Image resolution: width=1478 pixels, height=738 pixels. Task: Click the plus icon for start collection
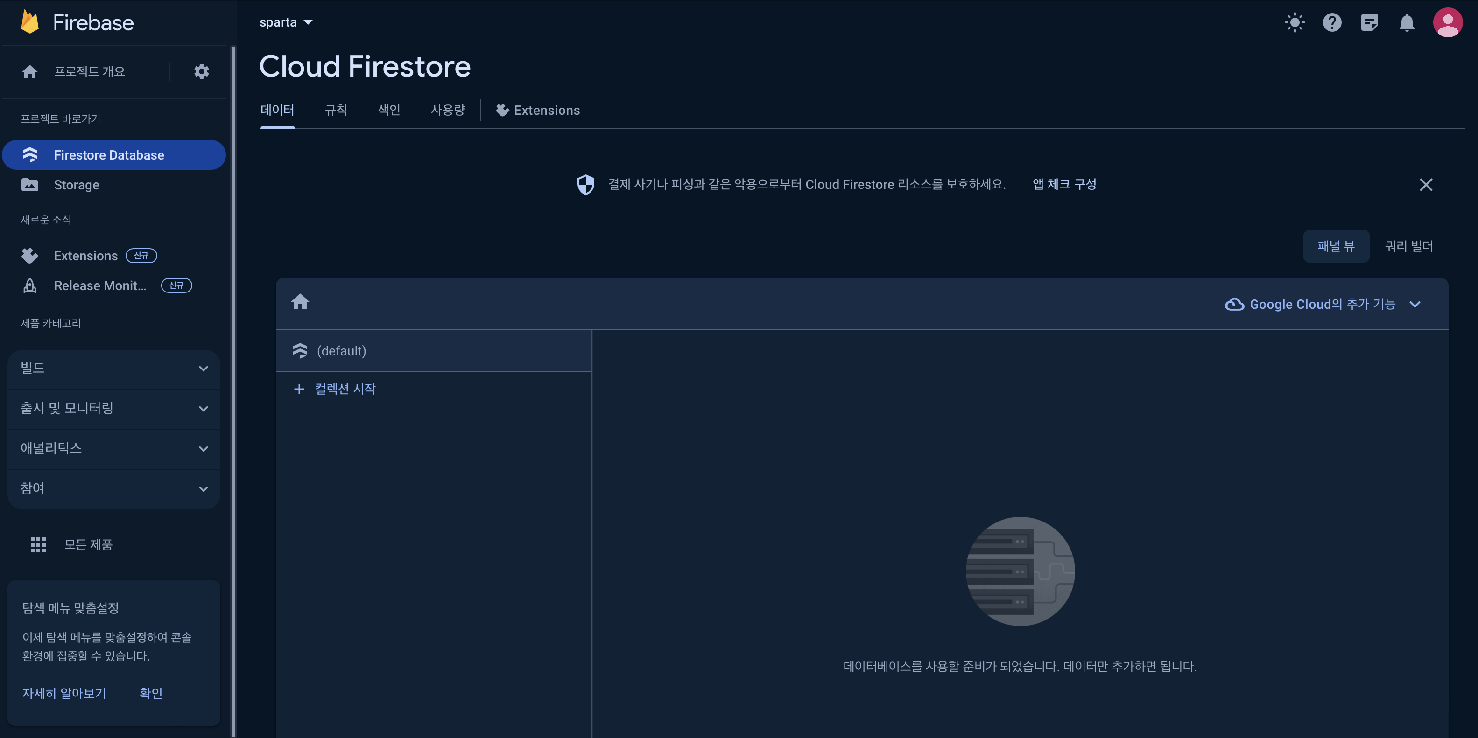tap(299, 390)
